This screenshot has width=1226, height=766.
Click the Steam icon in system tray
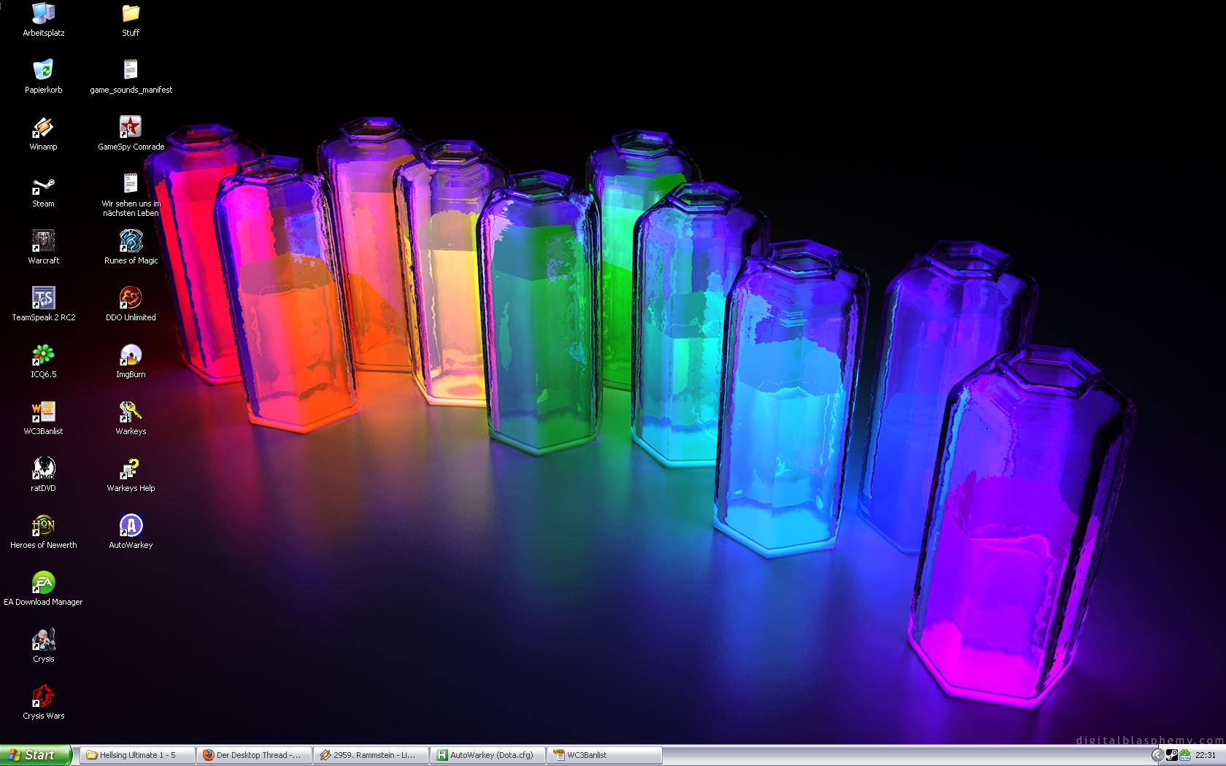tap(1171, 755)
